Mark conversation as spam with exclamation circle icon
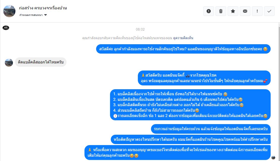Viewport: 280px width, 161px height. point(209,11)
